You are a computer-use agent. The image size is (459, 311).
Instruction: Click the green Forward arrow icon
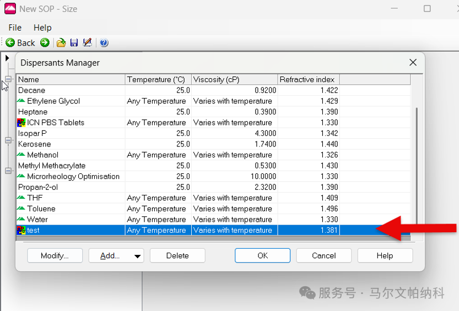pos(45,43)
